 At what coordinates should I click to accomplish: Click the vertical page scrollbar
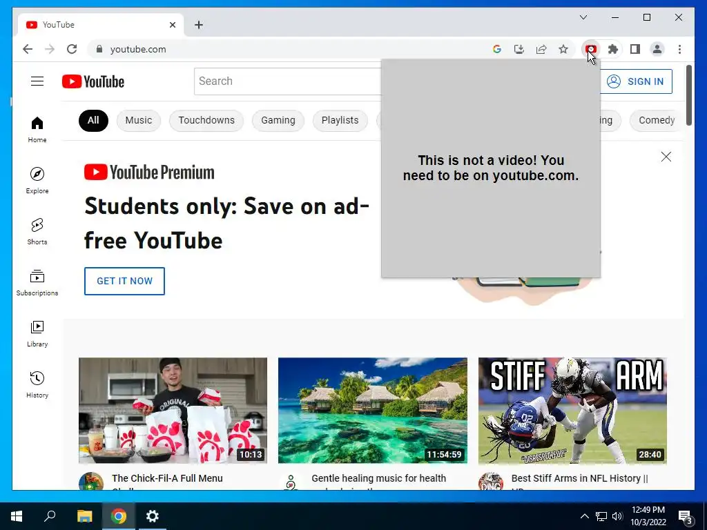point(688,95)
